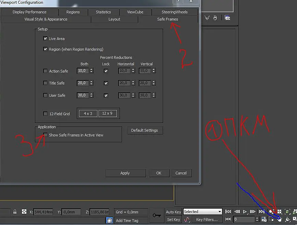Choose the 4 x 3 grid button
This screenshot has width=297, height=225.
[x=88, y=114]
